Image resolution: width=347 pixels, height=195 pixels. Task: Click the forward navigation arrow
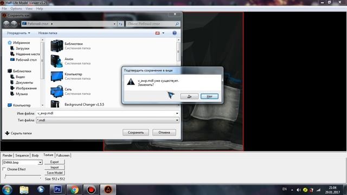pos(14,24)
